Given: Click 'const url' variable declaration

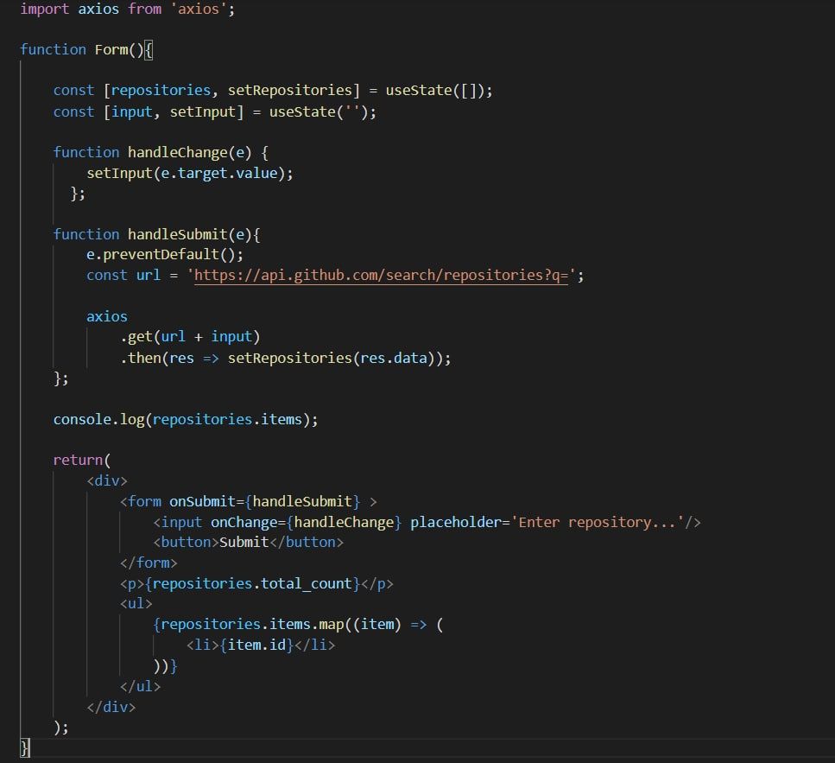Looking at the screenshot, I should tap(123, 275).
